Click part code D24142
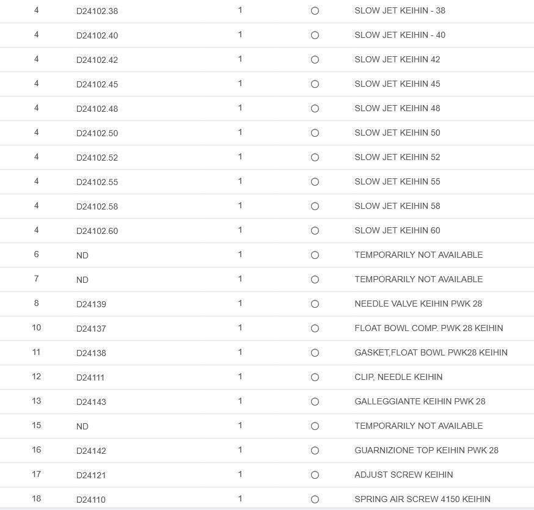 91,451
